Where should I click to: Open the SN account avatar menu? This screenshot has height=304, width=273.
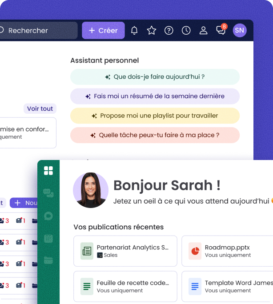239,30
